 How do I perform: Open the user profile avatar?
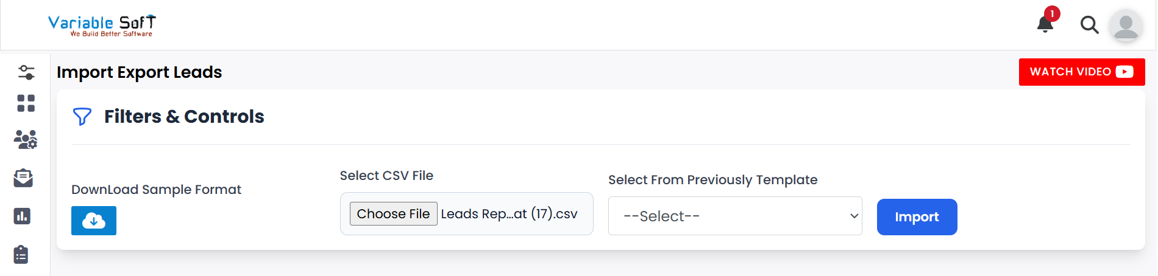(x=1126, y=26)
